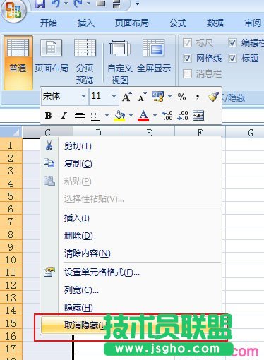Apply the red font color A
The height and width of the screenshot is (360, 264).
coord(143,116)
